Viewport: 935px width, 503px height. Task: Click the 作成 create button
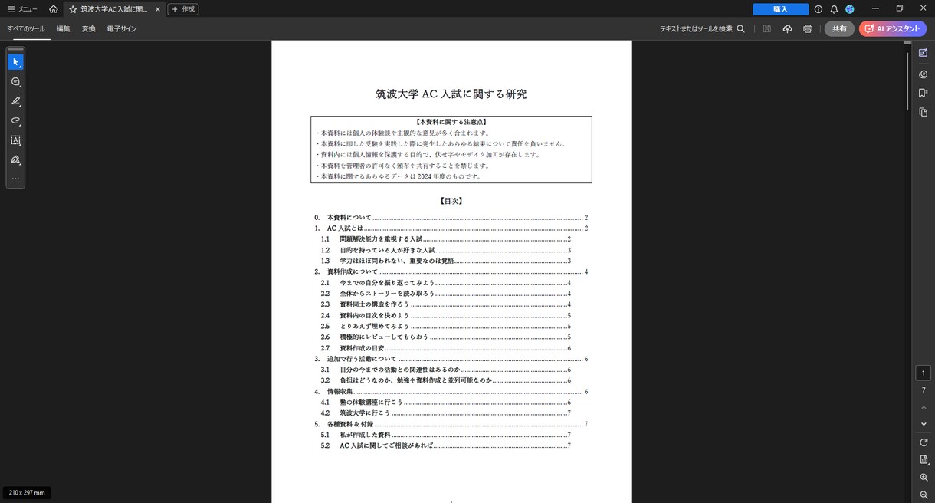[x=182, y=9]
